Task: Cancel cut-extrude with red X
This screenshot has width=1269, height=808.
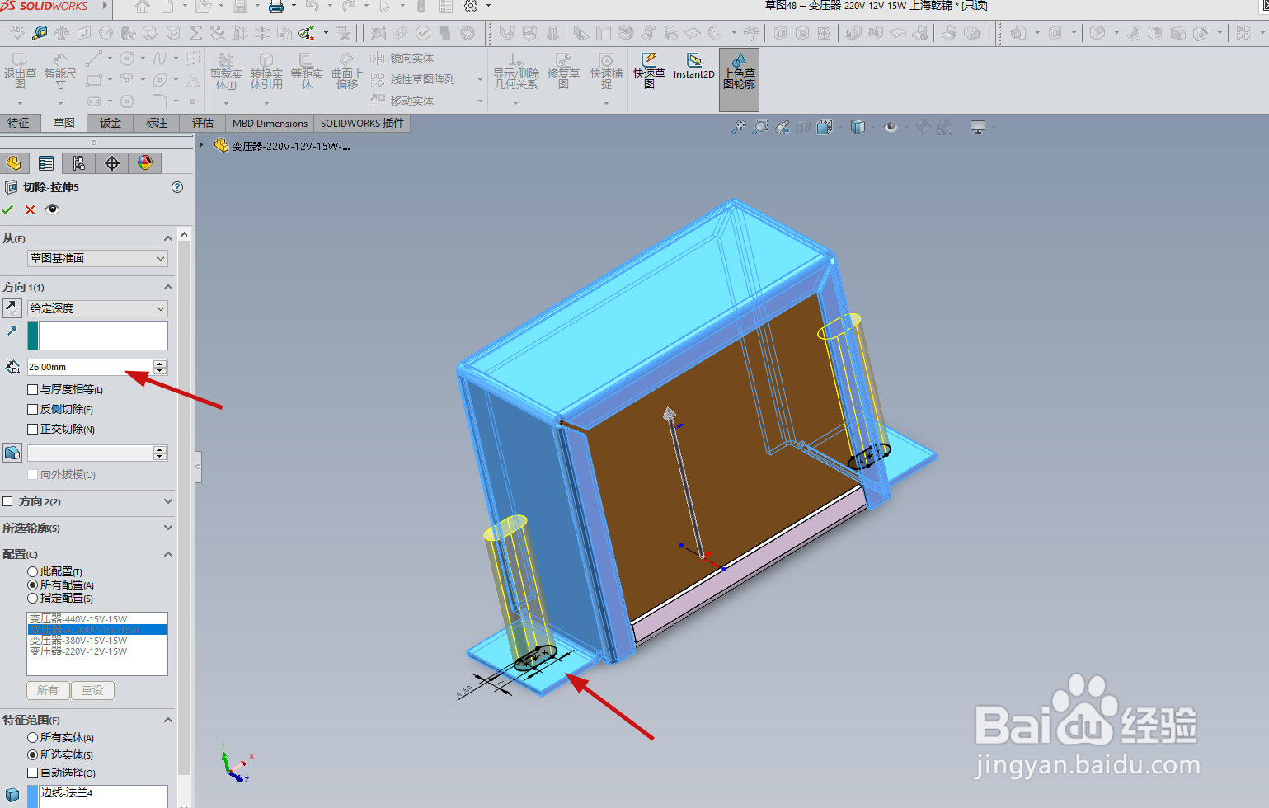Action: [30, 209]
